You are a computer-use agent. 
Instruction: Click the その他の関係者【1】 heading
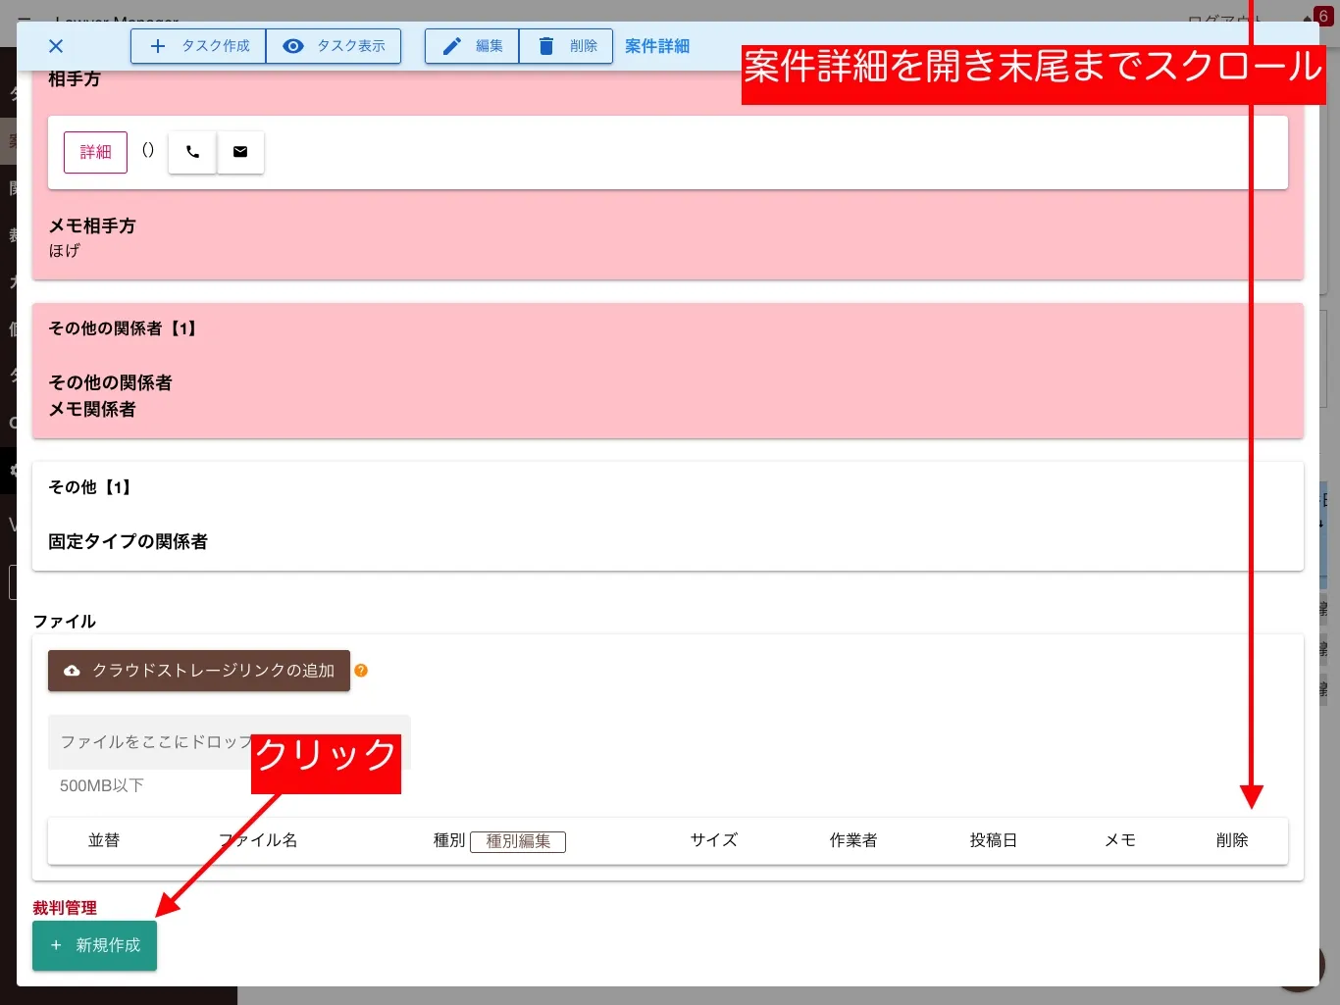pyautogui.click(x=126, y=328)
